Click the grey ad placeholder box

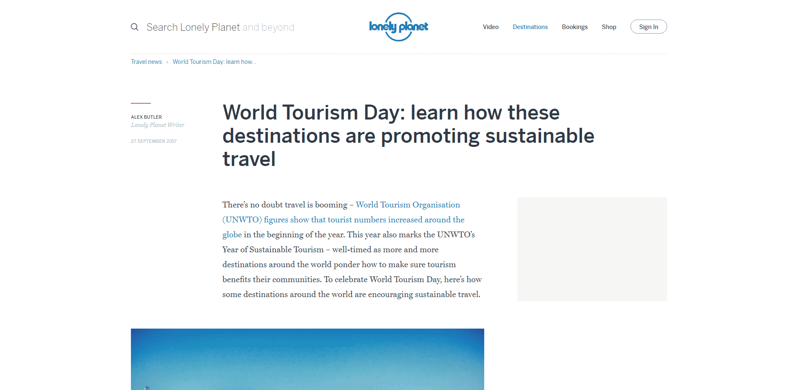coord(592,249)
